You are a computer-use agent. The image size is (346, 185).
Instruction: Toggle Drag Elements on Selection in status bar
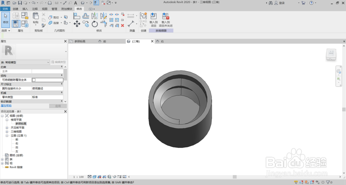click(x=318, y=182)
